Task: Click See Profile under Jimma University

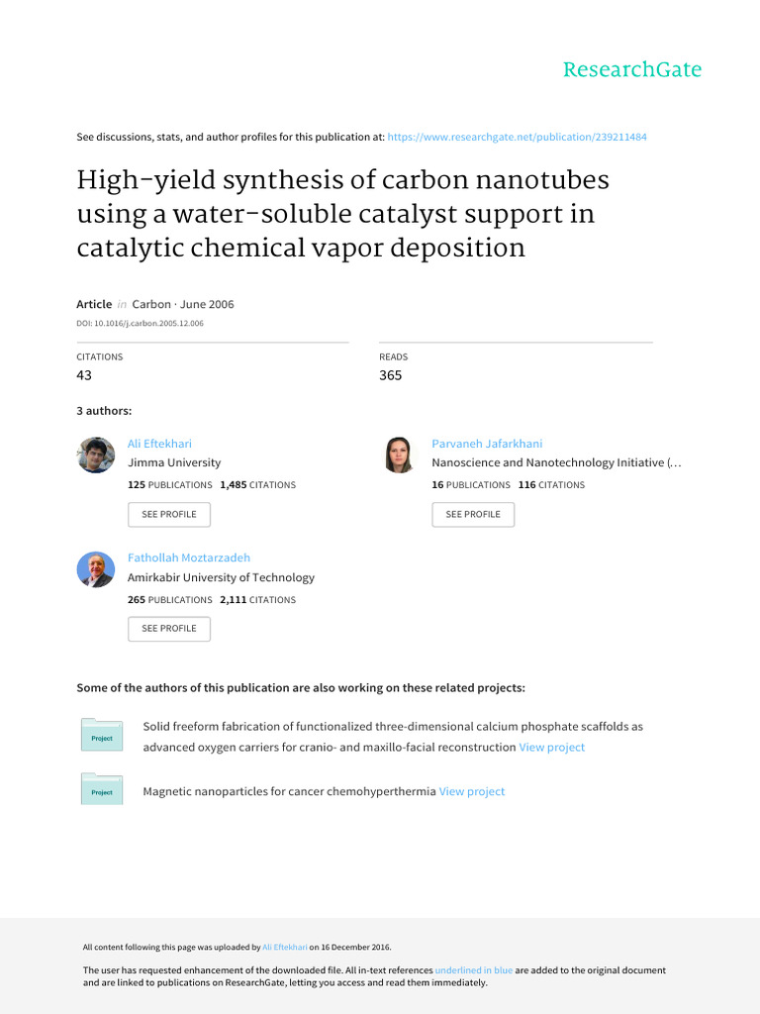Action: coord(169,514)
